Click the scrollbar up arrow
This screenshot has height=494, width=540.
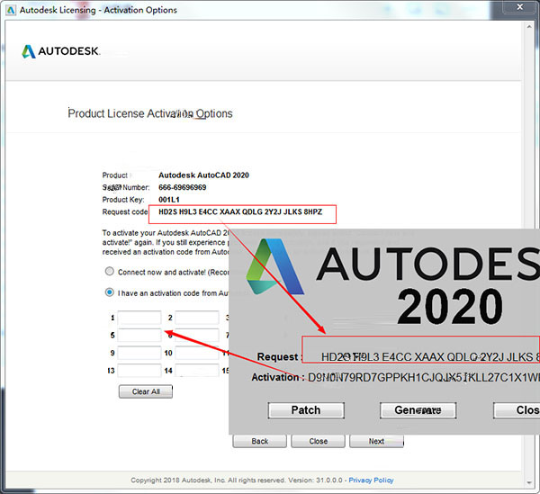(x=529, y=27)
